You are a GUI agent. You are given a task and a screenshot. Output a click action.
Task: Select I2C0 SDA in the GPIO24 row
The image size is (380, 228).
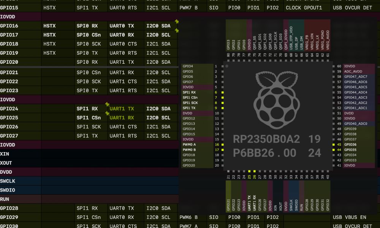(x=158, y=108)
